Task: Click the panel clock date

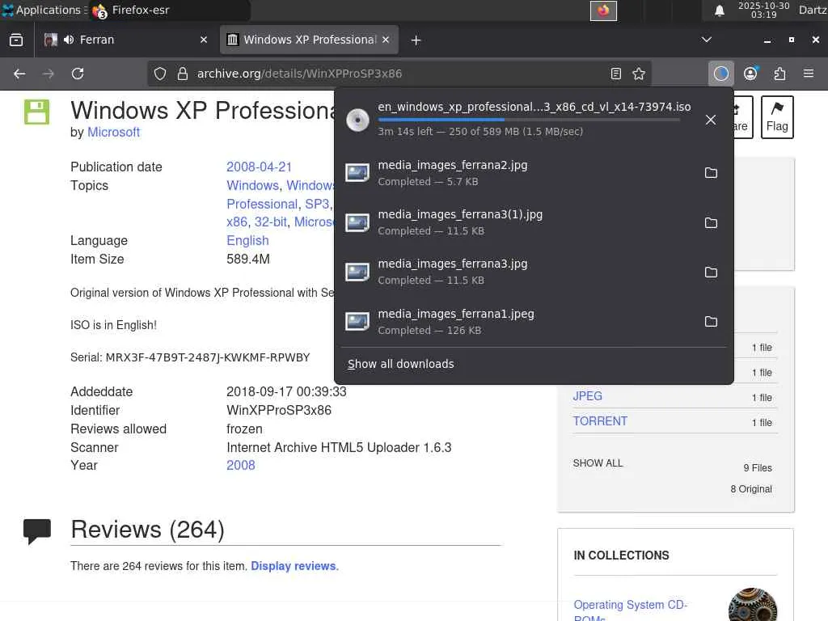Action: 763,10
